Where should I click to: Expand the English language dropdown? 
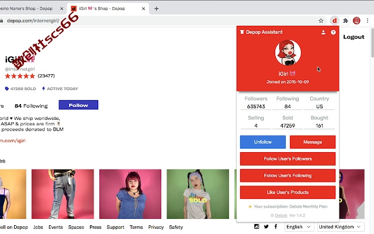point(299,226)
